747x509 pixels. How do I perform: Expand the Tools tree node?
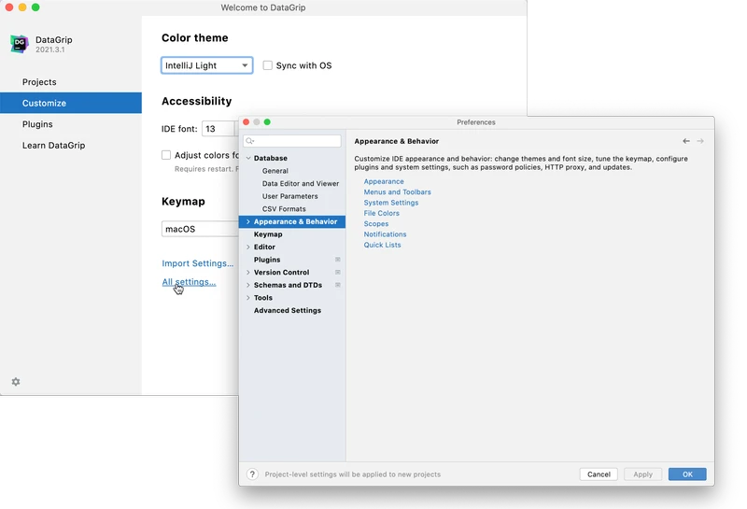(x=248, y=298)
